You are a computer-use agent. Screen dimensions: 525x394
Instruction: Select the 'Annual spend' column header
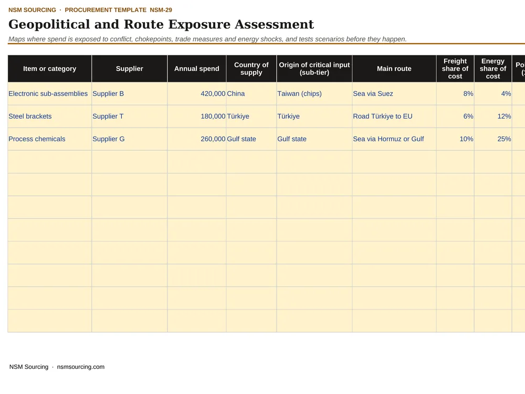tap(197, 69)
